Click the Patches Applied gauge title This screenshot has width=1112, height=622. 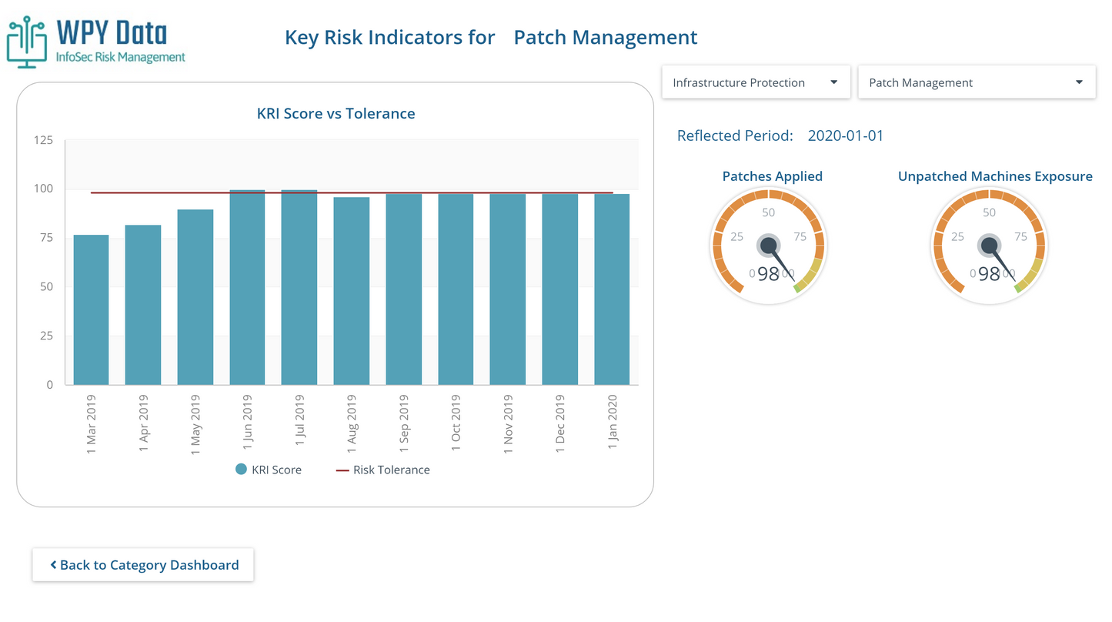point(772,176)
